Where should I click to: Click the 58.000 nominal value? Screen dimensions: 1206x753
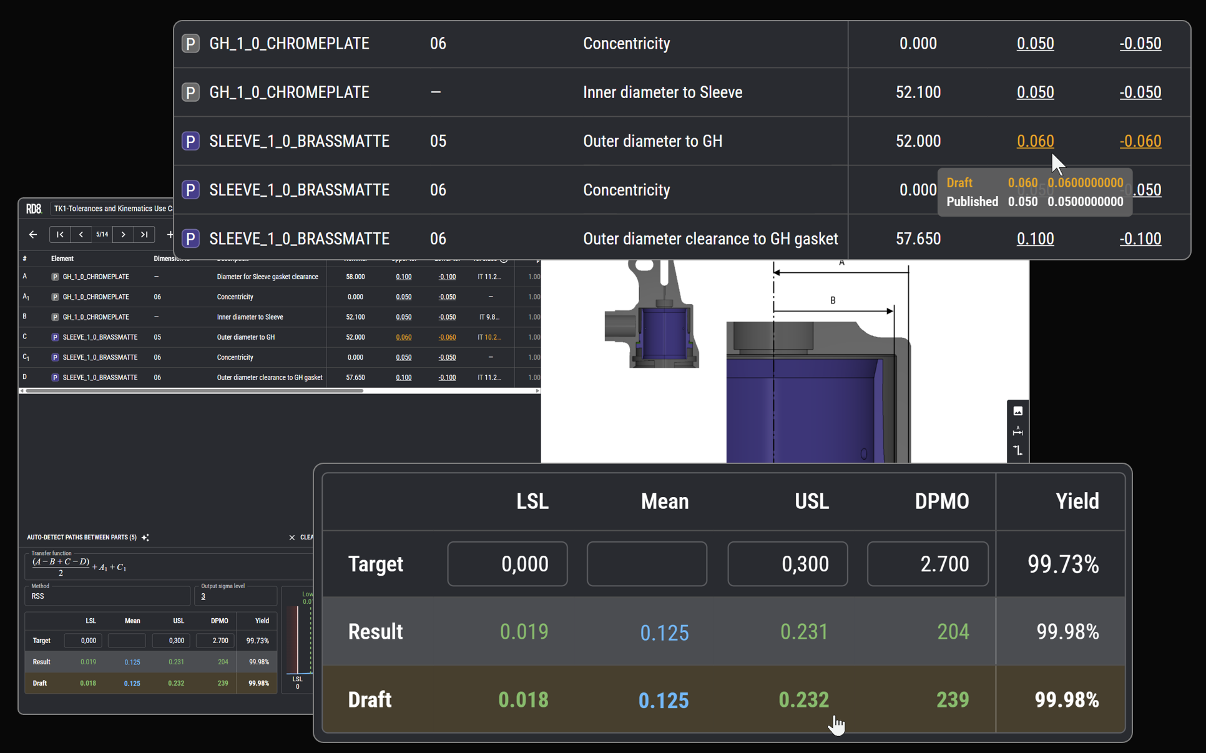click(355, 277)
